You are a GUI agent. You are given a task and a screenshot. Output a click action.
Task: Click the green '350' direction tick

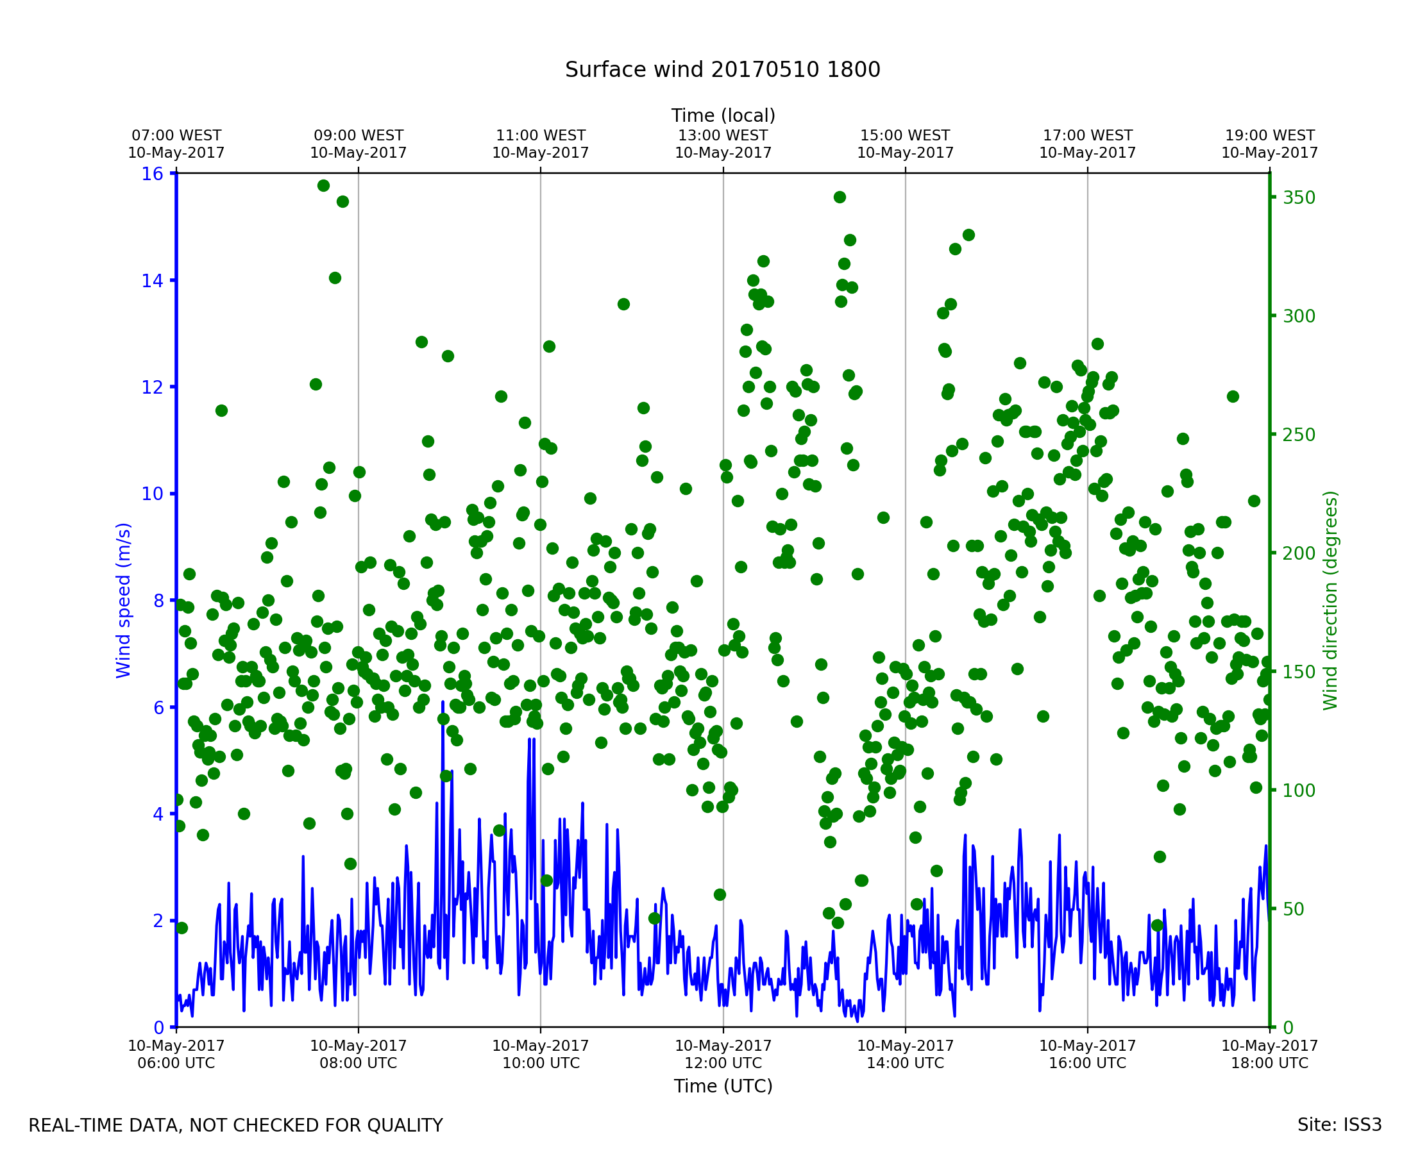[x=1299, y=198]
